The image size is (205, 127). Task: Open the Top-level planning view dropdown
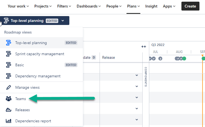pos(35,21)
